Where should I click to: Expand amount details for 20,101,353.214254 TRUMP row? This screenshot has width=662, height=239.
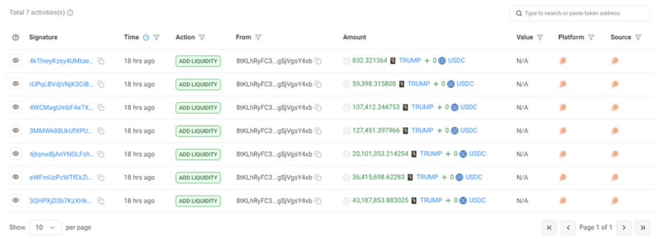[347, 154]
